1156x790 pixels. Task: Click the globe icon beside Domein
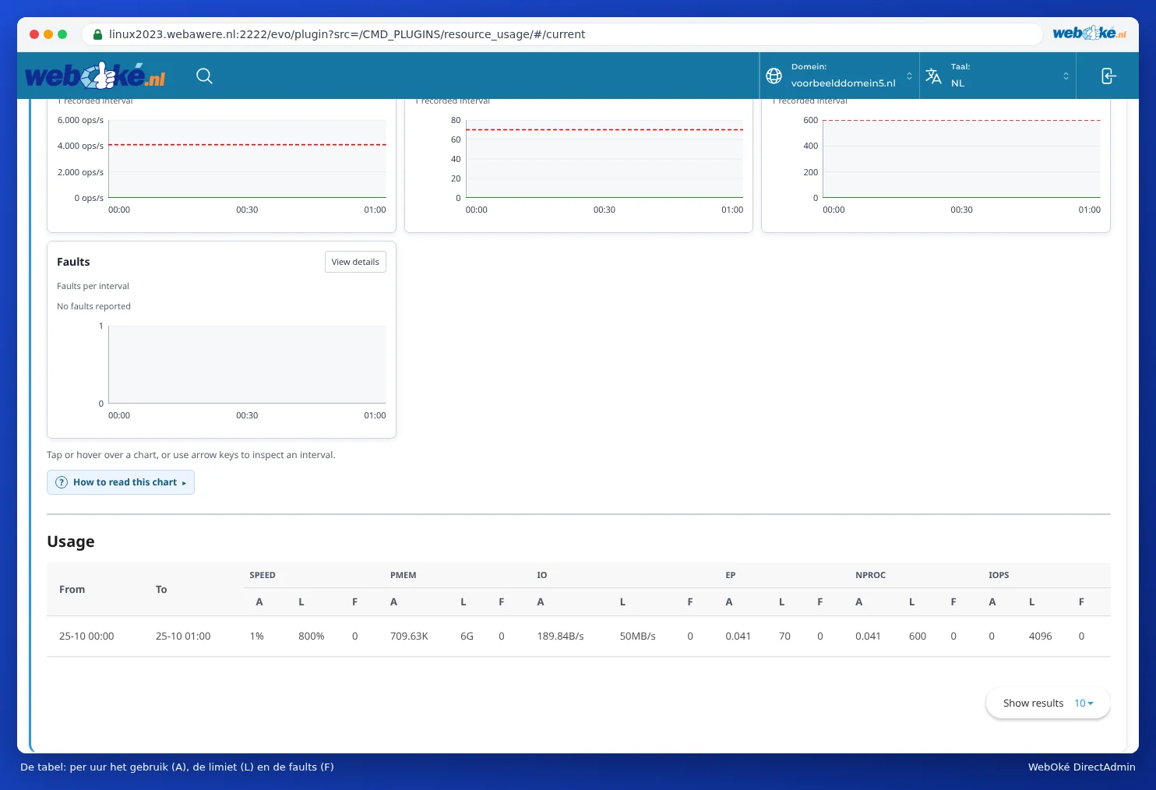coord(774,76)
